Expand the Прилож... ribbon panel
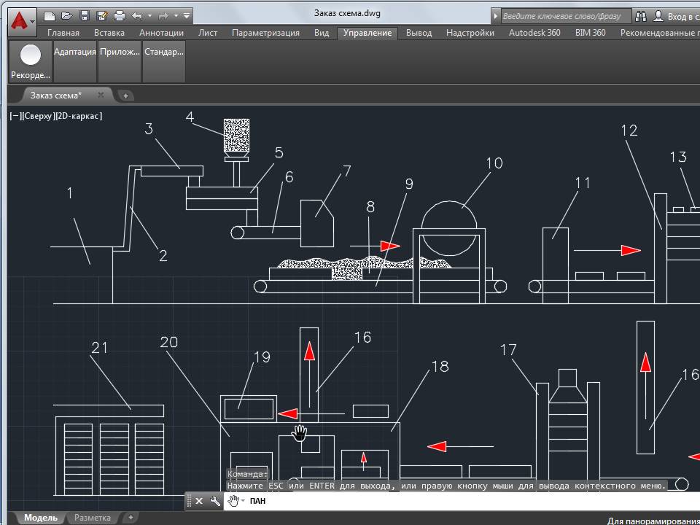 click(x=120, y=61)
